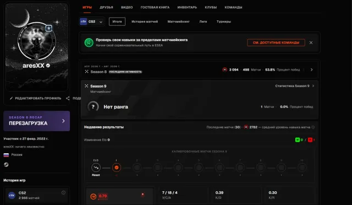This screenshot has height=205, width=352.
Task: Dismiss the ESEA promo banner
Action: click(x=311, y=42)
